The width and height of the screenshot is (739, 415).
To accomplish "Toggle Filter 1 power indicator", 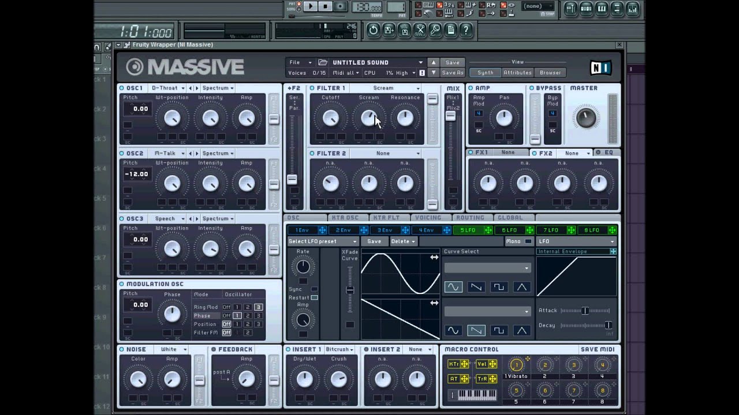I will (312, 88).
